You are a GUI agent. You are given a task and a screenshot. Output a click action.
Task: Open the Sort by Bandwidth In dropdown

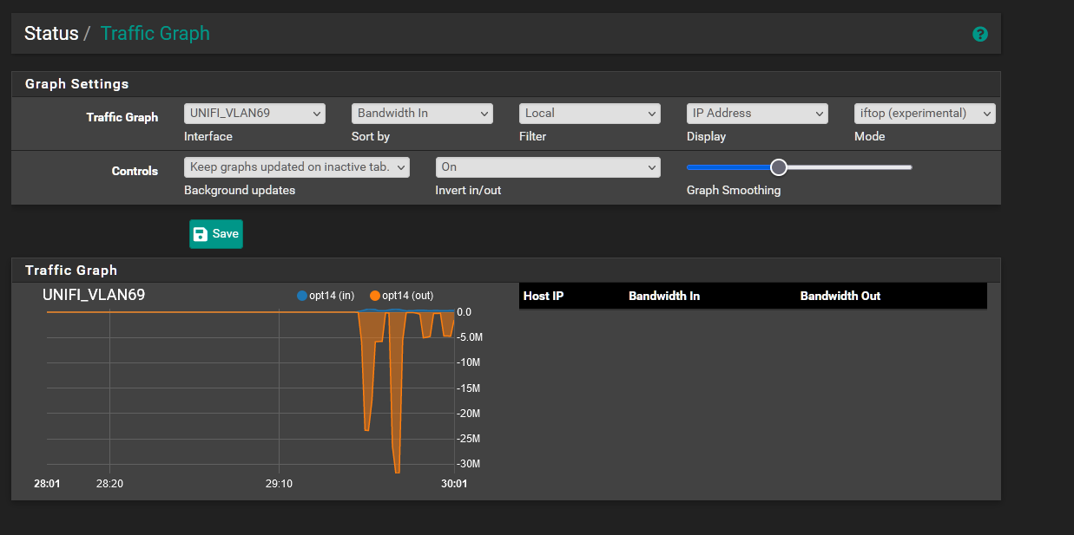pos(422,114)
